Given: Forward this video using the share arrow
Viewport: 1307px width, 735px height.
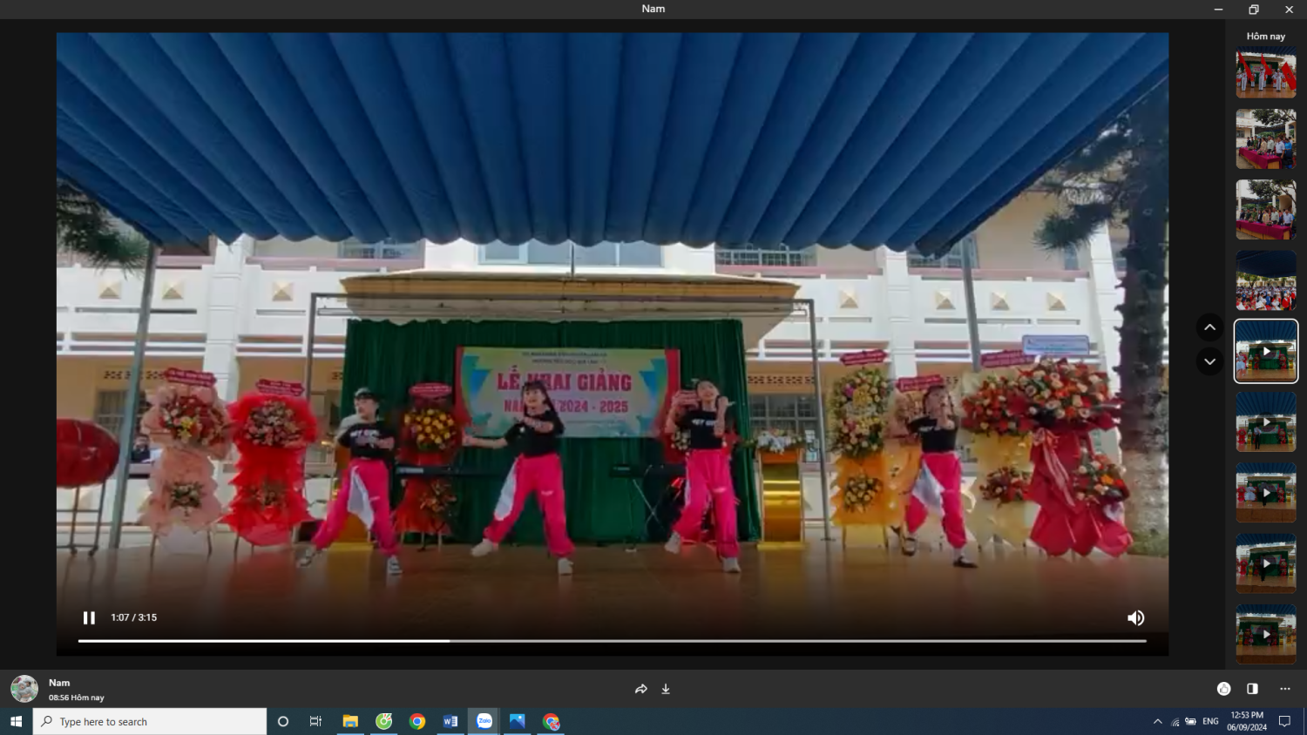Looking at the screenshot, I should pos(641,689).
